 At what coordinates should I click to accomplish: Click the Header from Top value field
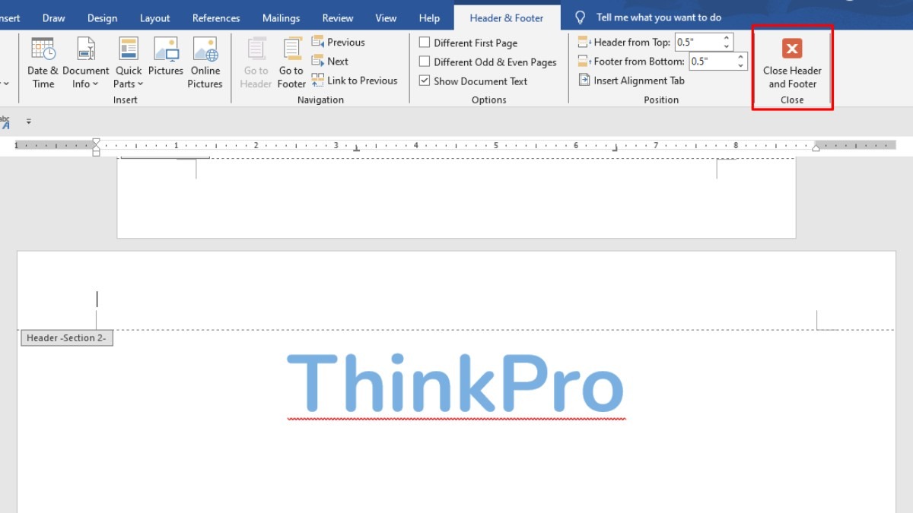click(x=697, y=43)
